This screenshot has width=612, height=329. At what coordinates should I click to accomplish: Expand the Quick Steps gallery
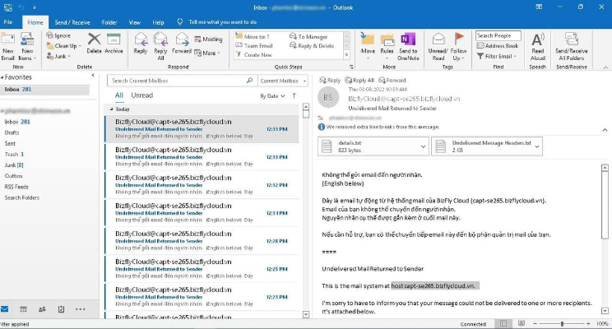tap(346, 55)
